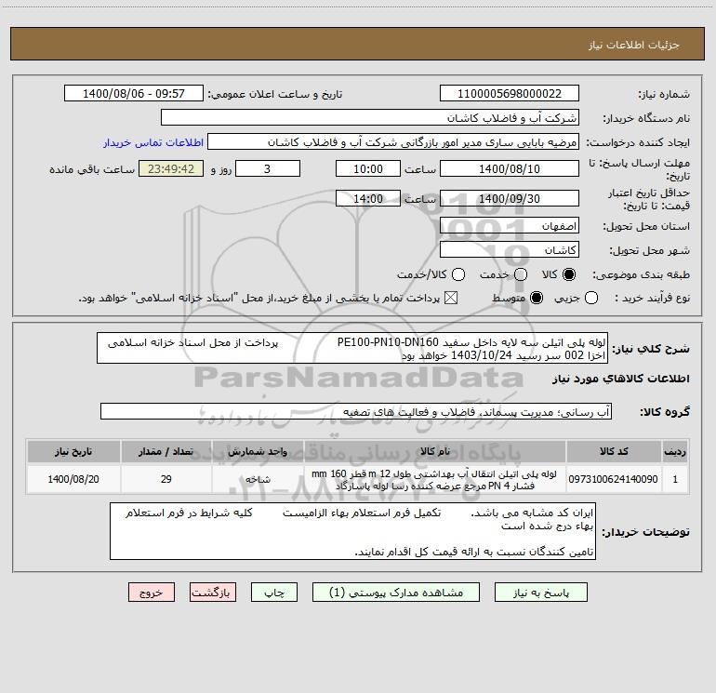This screenshot has width=716, height=693.
Task: Click the delivery province field اصفهان
Action: click(x=510, y=226)
